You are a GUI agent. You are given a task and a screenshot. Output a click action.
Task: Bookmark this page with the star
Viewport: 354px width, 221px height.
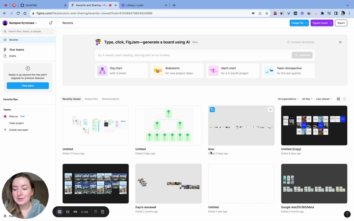point(267,13)
